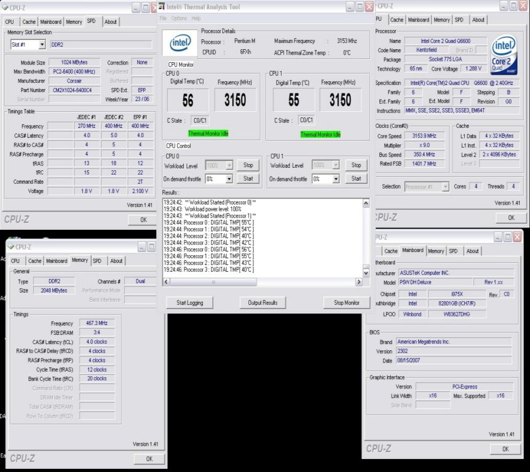This screenshot has width=530, height=472.
Task: Open the Options menu
Action: tap(179, 18)
